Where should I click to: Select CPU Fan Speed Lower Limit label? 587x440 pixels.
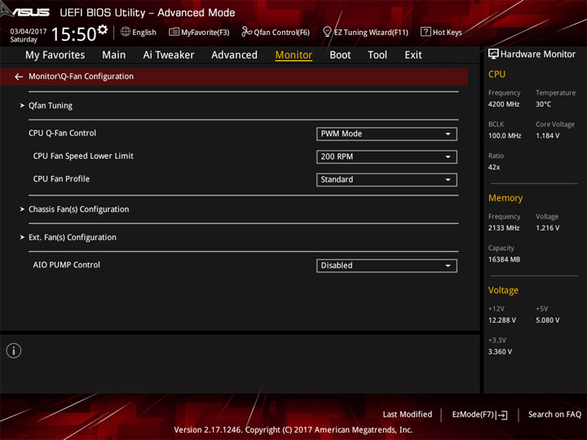83,156
